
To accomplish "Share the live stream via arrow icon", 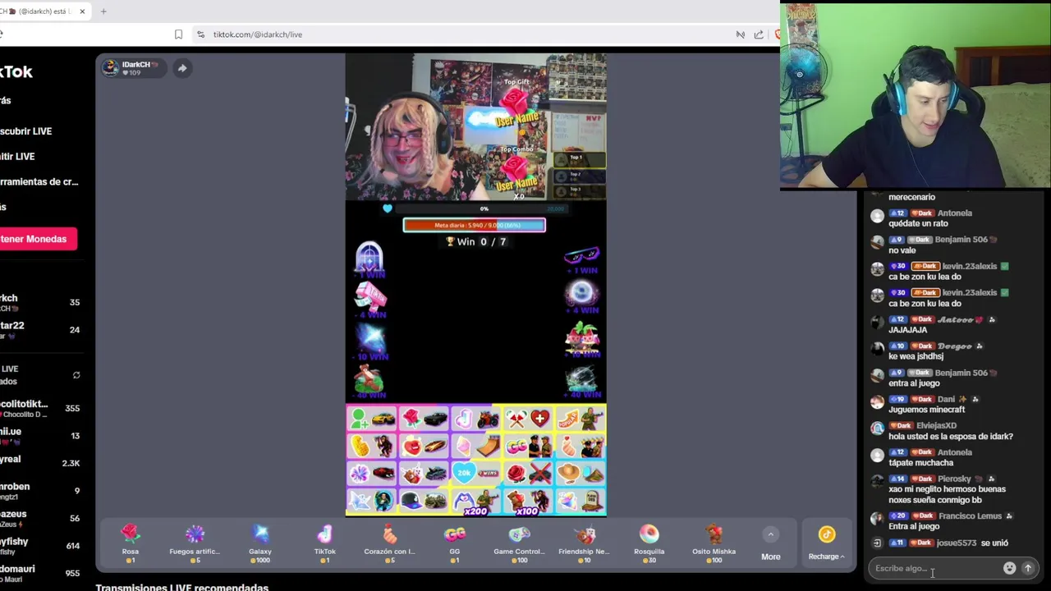I will click(182, 68).
